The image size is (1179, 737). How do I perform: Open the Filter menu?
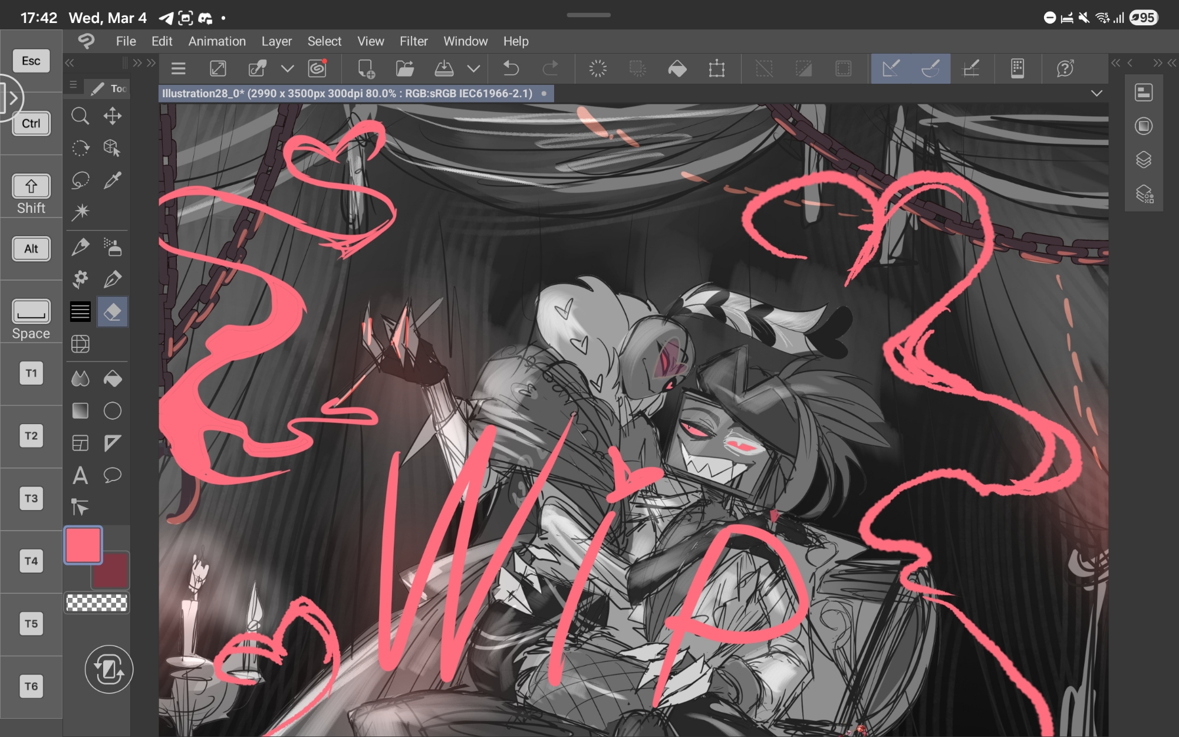(x=413, y=41)
